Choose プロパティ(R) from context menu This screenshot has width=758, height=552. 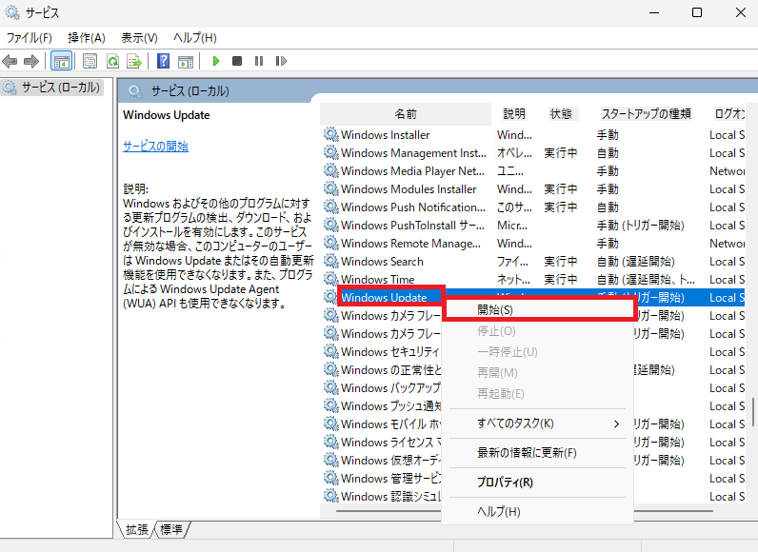[x=505, y=483]
